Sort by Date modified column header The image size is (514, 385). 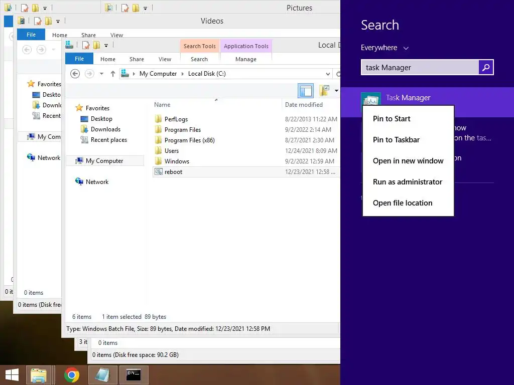[304, 105]
